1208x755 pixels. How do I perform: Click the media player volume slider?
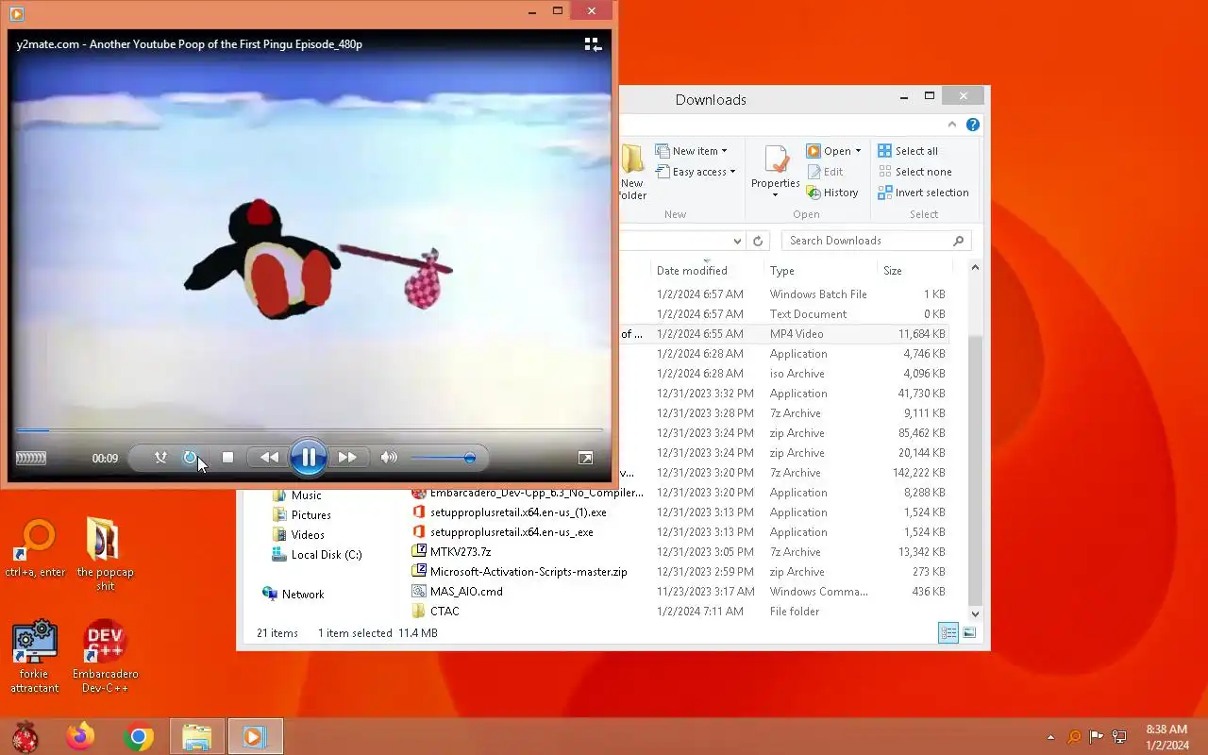443,458
